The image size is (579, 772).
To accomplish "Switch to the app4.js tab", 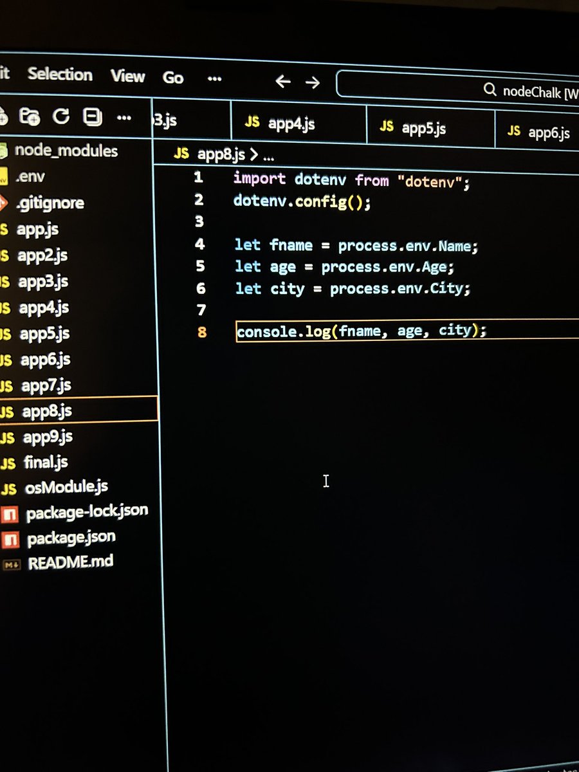I will coord(298,123).
